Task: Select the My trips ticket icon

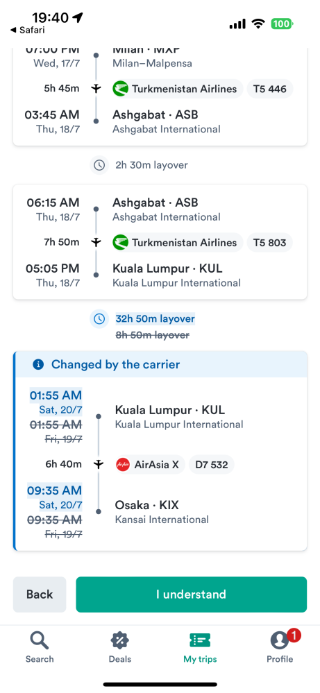Action: coord(200,640)
